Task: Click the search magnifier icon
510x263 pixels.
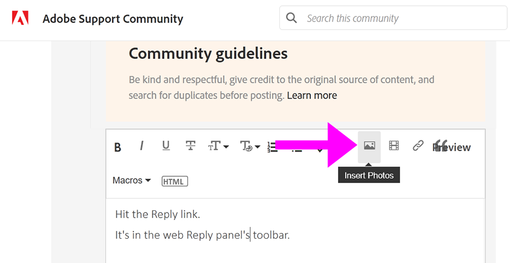Action: [x=292, y=18]
